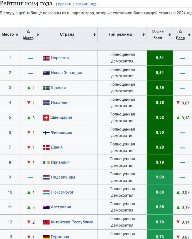Click the Finland flag icon
Screen dimensions: 192x239
coord(46,133)
